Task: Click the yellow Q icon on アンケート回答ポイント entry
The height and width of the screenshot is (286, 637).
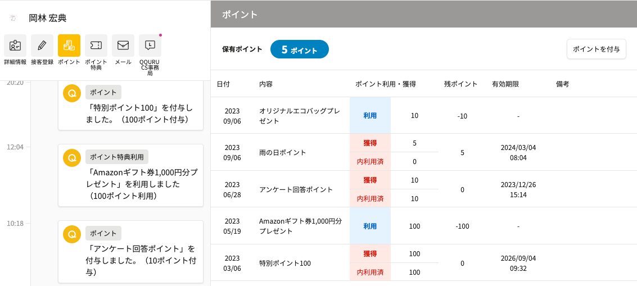Action: coord(72,234)
